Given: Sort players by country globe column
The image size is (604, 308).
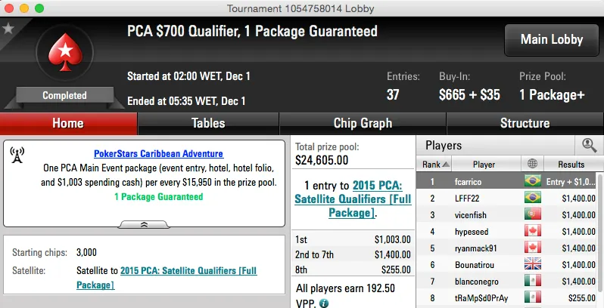Looking at the screenshot, I should [532, 164].
